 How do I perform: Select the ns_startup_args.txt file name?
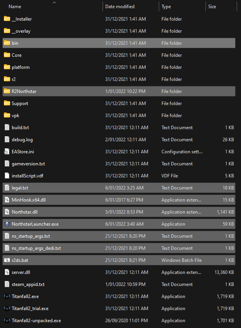coord(31,236)
